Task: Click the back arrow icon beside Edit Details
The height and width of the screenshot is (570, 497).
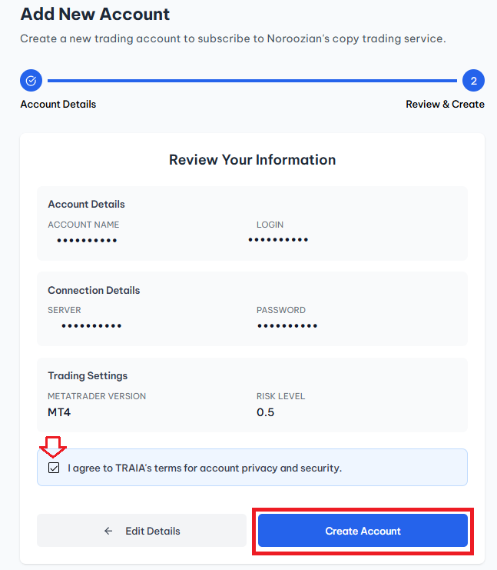Action: [108, 531]
